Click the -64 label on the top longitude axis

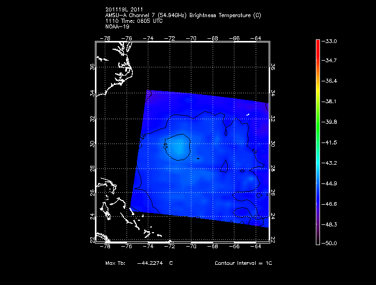[x=256, y=38]
